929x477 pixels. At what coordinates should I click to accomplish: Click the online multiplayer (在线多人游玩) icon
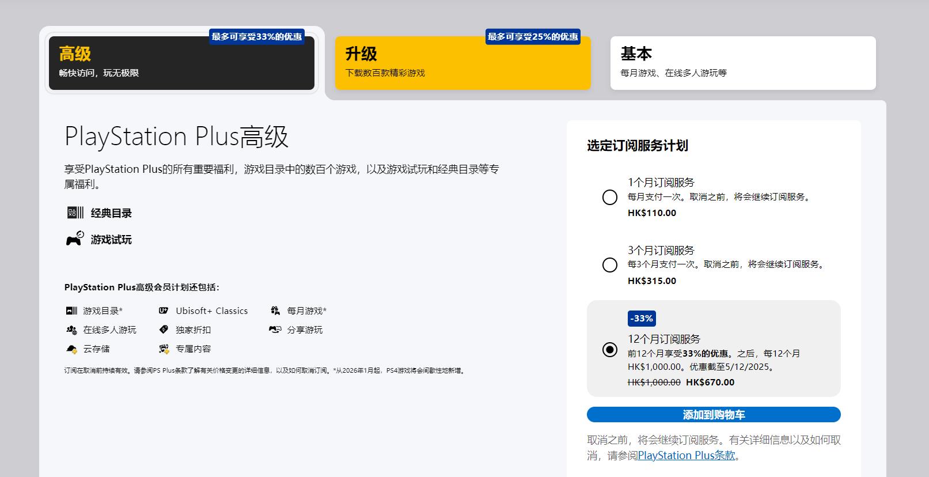coord(71,330)
